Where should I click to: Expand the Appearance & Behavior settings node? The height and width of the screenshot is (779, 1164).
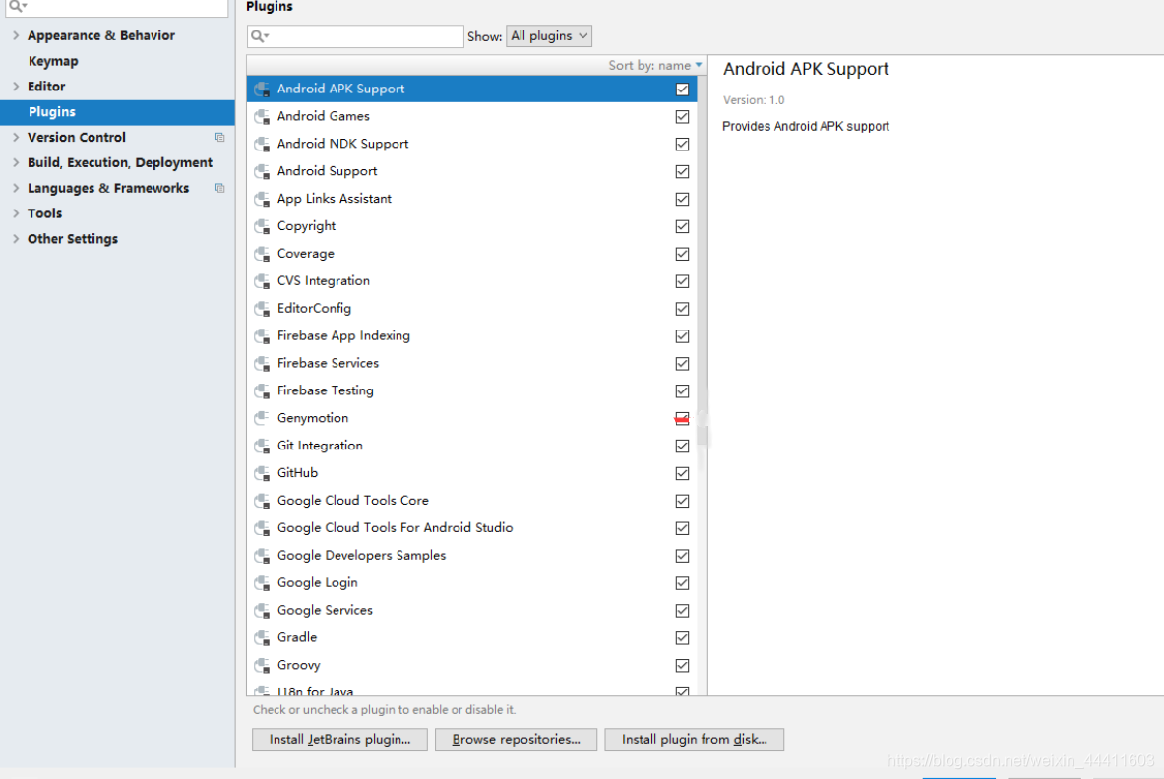(16, 35)
